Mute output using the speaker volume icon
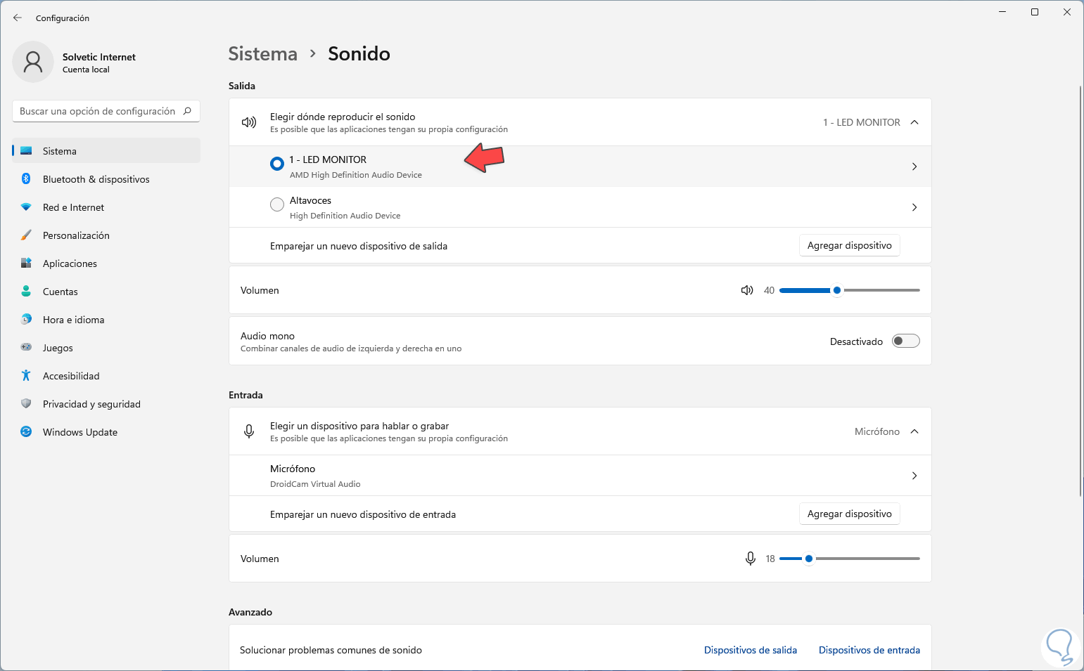This screenshot has width=1084, height=671. coord(747,290)
